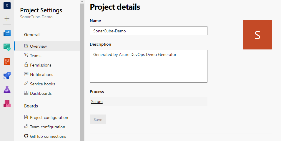Click the sidebar vertical scrollbar
Viewport: 281px width, 141px height.
(82, 72)
